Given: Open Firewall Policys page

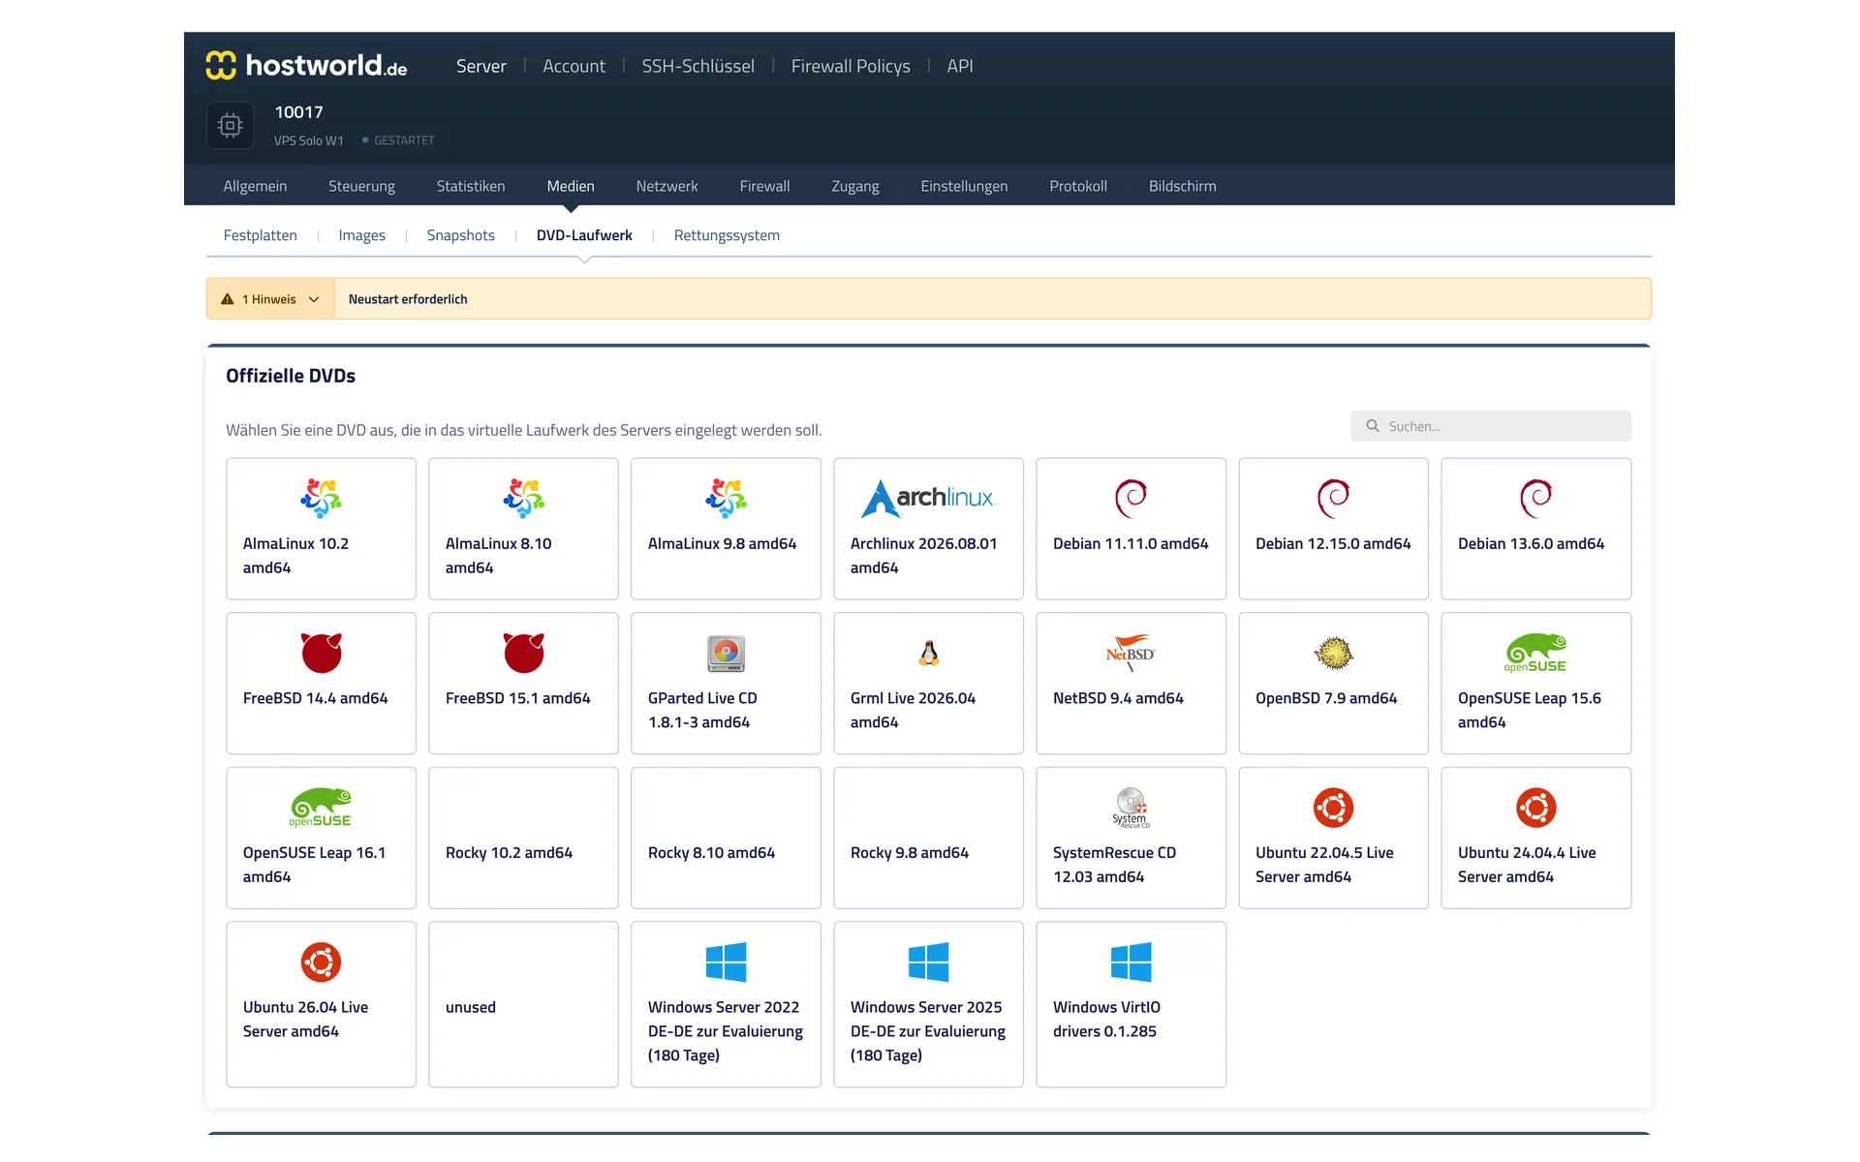Looking at the screenshot, I should click(851, 66).
